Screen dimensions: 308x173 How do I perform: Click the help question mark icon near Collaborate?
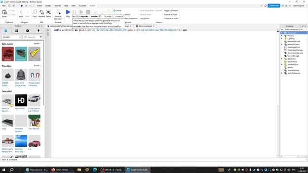[282, 6]
